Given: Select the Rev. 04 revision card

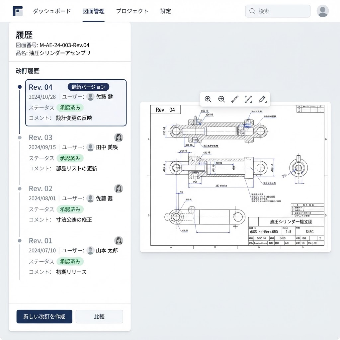Looking at the screenshot, I should point(76,103).
